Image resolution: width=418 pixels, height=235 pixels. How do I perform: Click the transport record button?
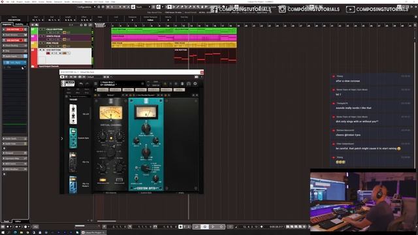pyautogui.click(x=221, y=227)
